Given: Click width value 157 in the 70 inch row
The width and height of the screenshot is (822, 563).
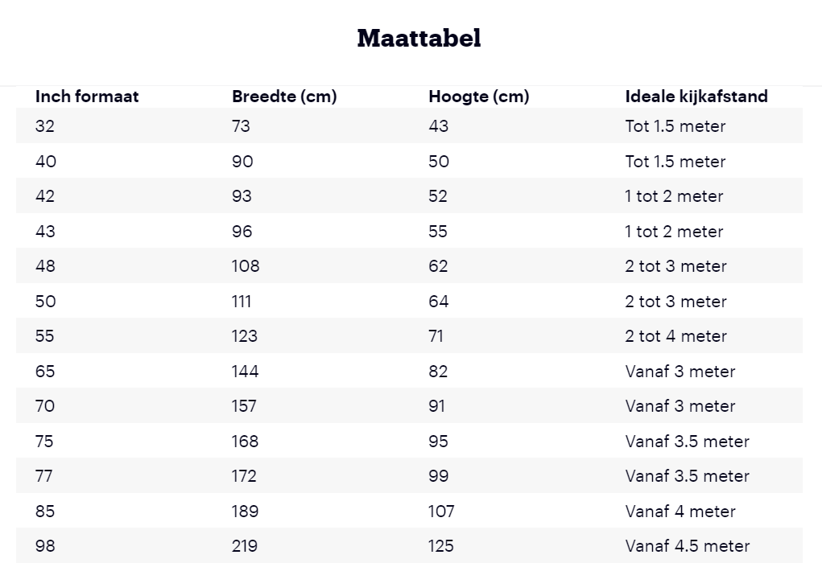Looking at the screenshot, I should 244,406.
